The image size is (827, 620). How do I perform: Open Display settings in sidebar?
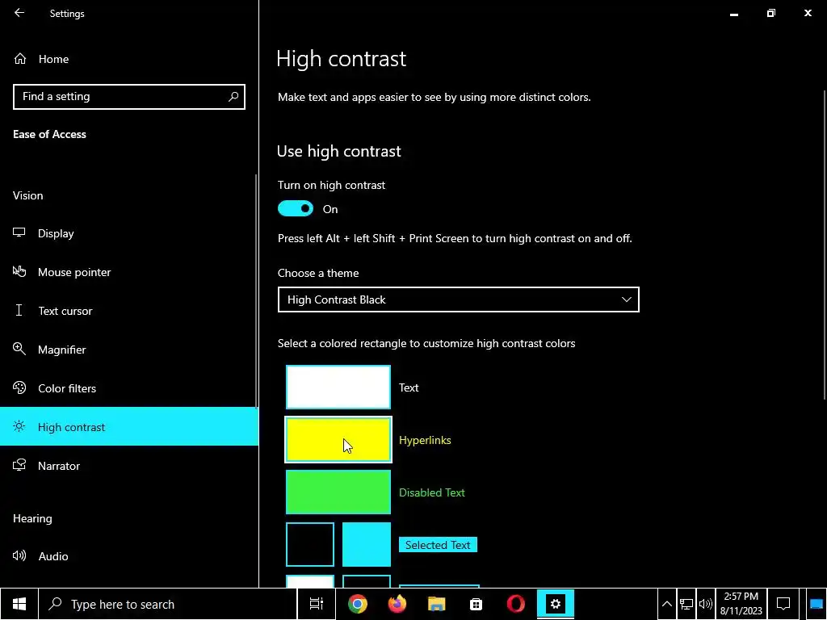pyautogui.click(x=129, y=233)
